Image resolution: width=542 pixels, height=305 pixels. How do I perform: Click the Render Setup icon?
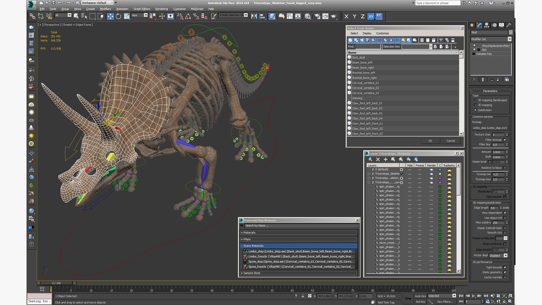317,16
